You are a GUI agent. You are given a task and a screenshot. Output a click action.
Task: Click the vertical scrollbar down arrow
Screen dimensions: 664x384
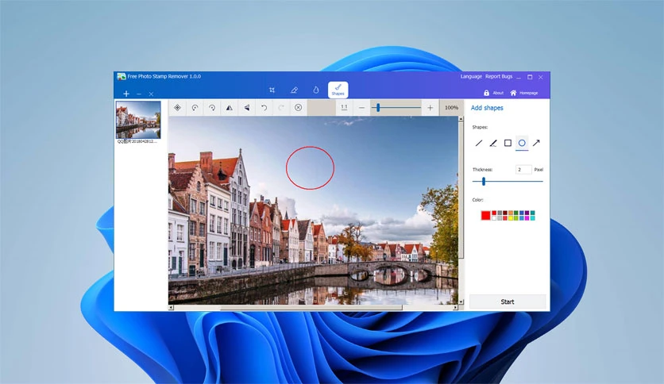(x=461, y=302)
